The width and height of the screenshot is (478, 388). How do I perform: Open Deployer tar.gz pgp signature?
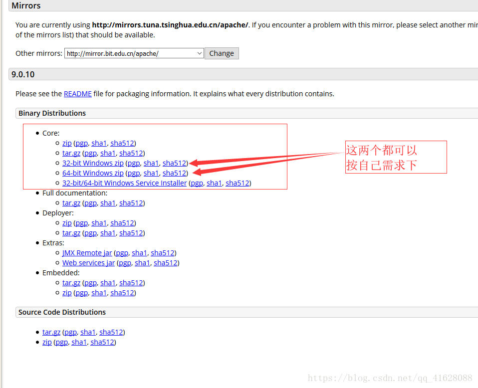(90, 233)
